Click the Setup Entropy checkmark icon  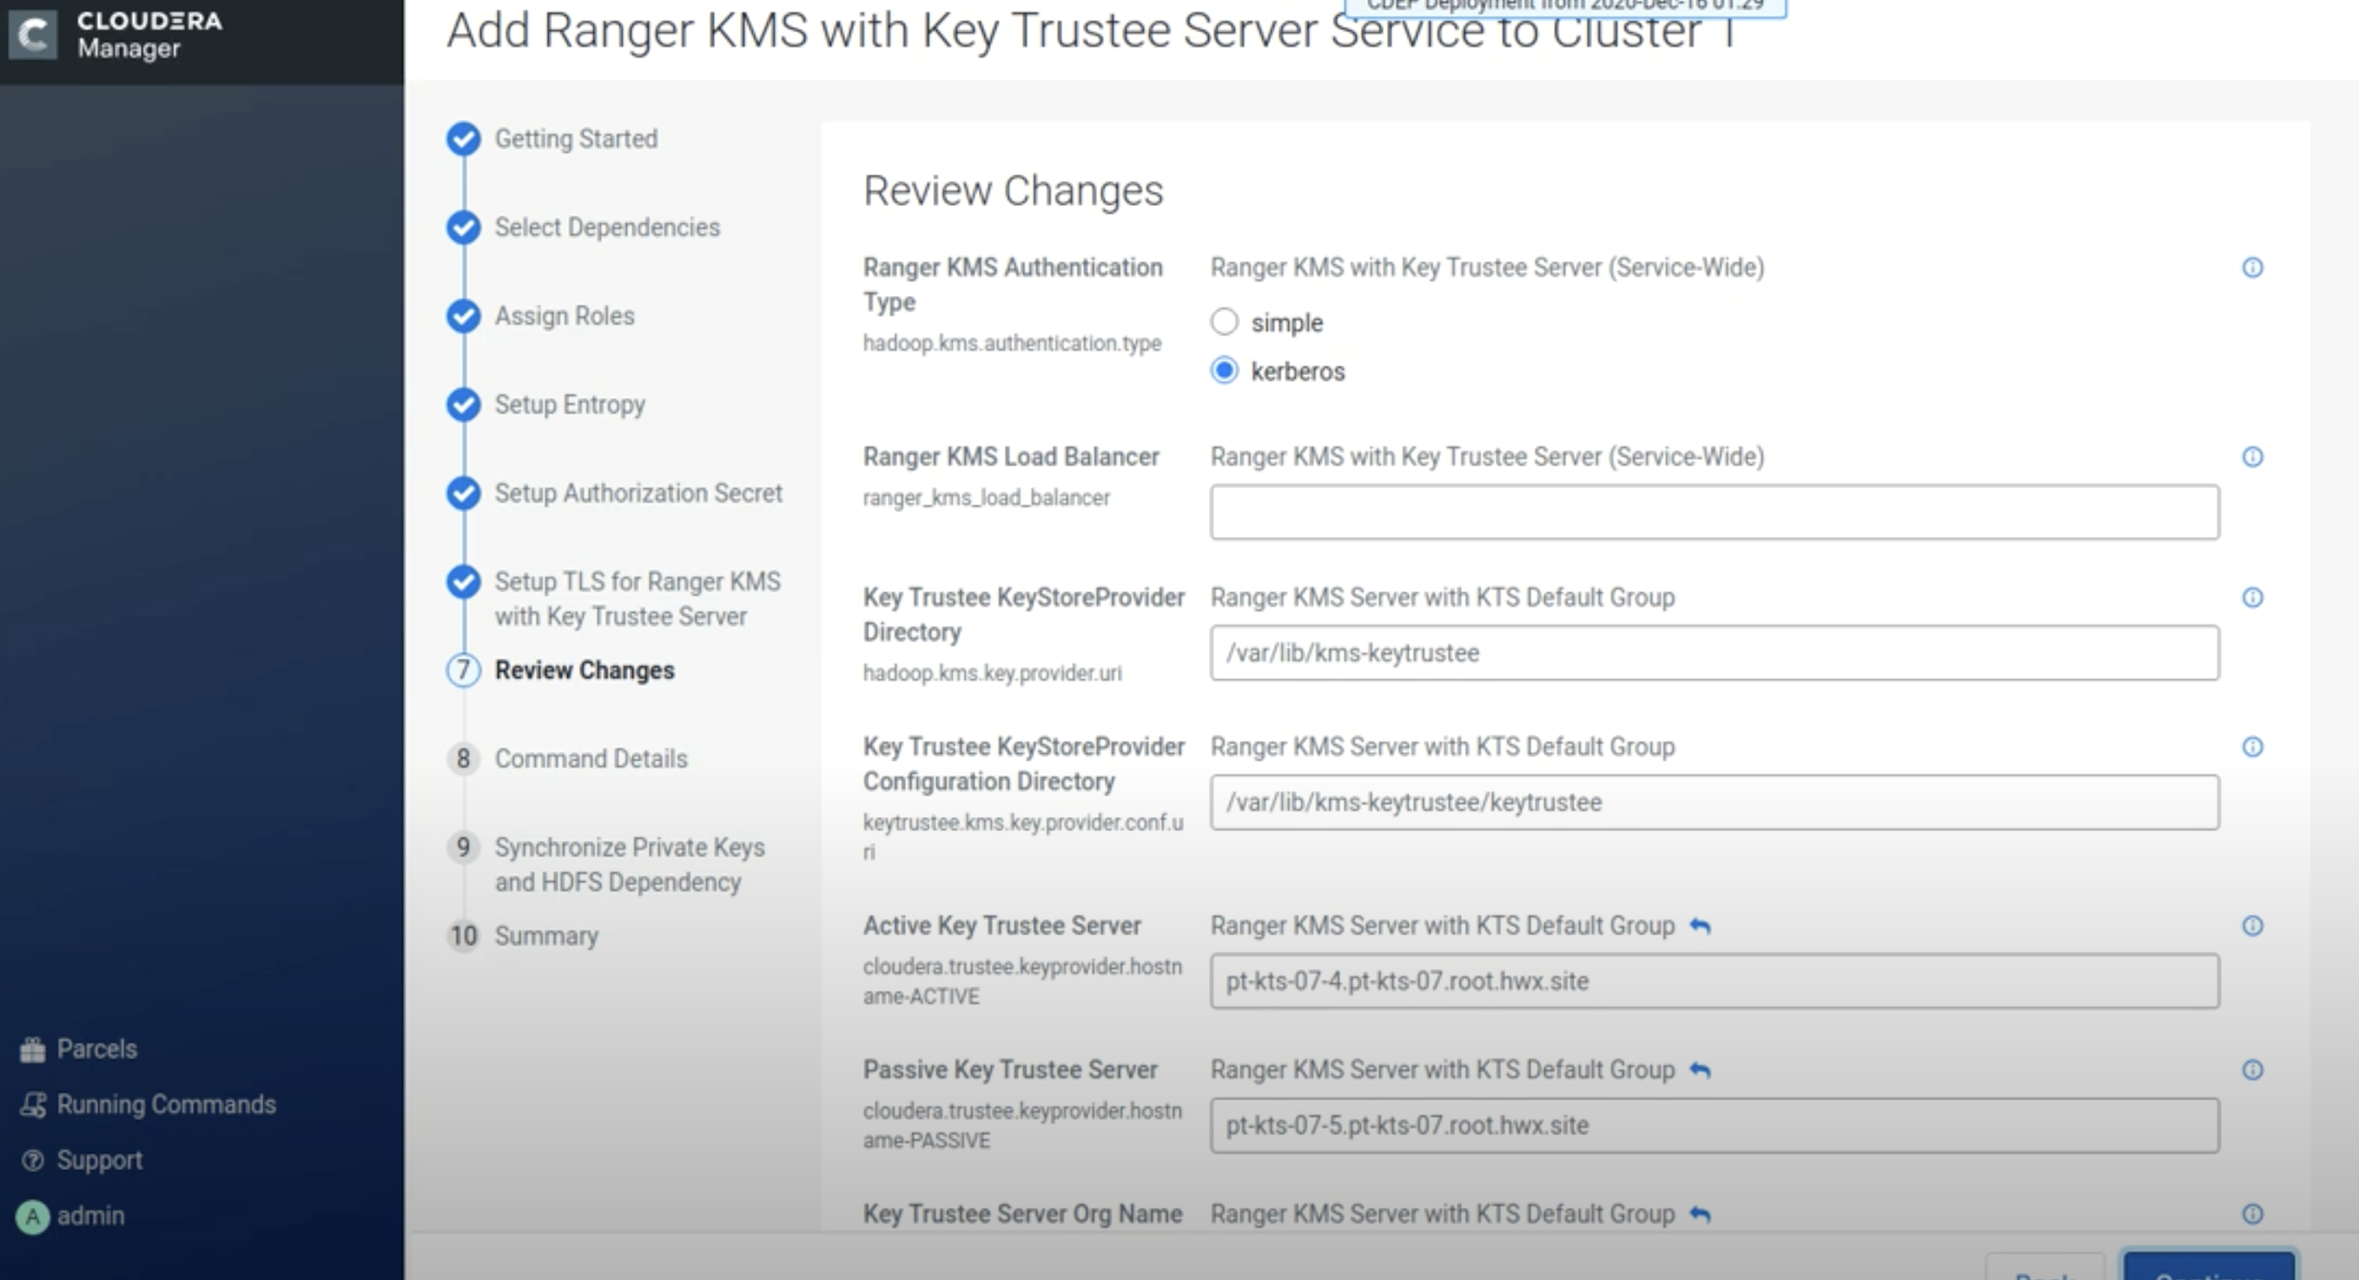coord(464,405)
